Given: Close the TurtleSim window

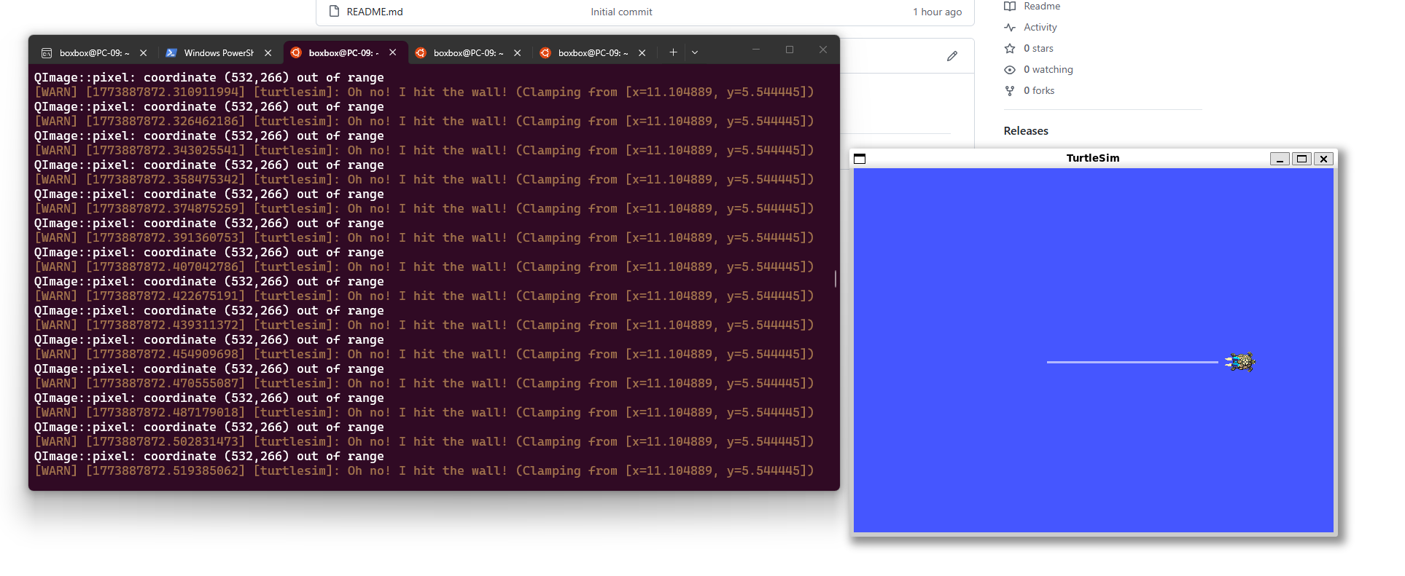Looking at the screenshot, I should (x=1324, y=159).
